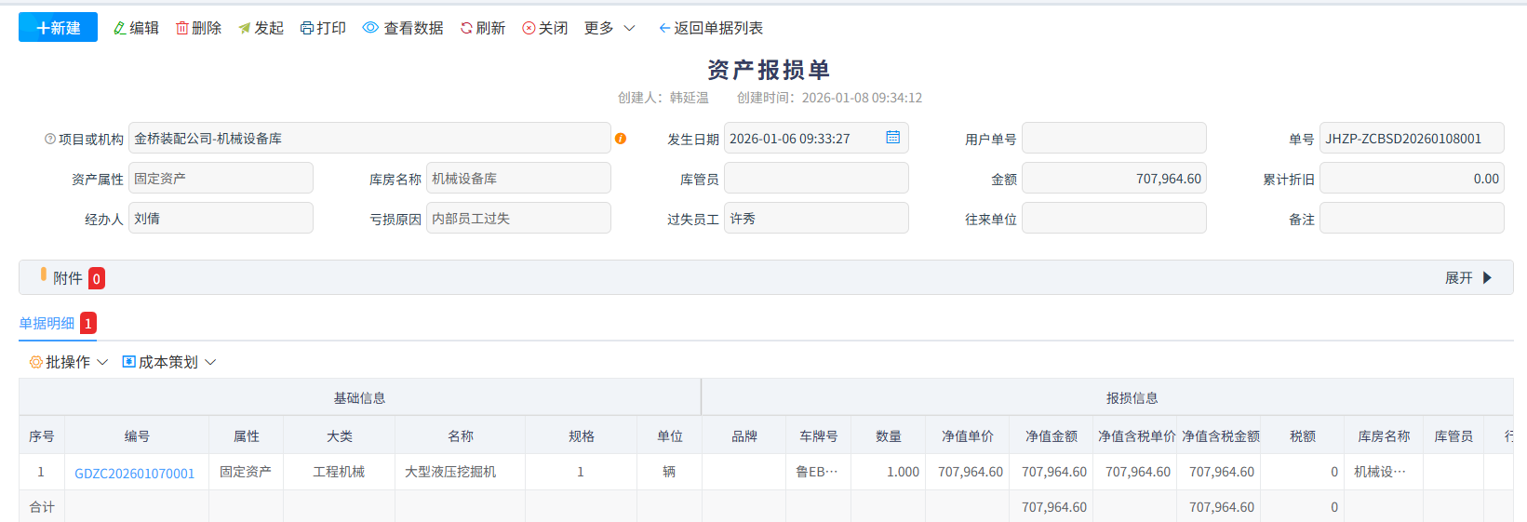Click 返回单据列表 back link
The image size is (1527, 522).
pos(711,28)
